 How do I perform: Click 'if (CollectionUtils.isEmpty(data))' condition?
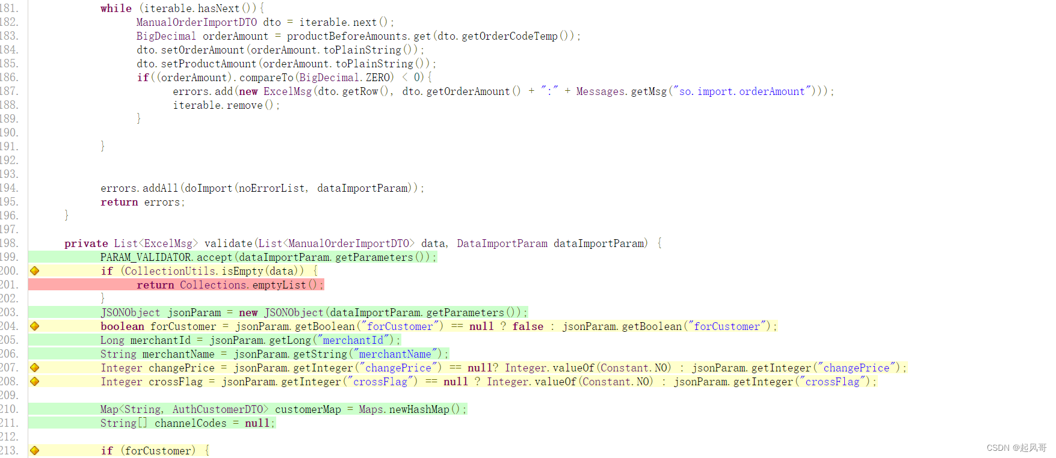209,271
